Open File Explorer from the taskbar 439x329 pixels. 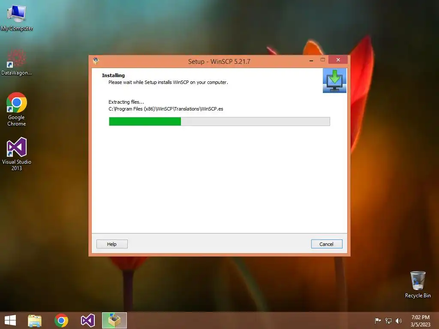pyautogui.click(x=35, y=320)
